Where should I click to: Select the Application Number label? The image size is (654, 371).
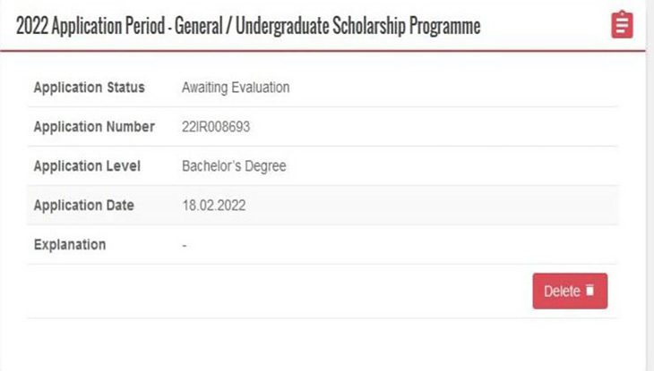[x=94, y=127]
